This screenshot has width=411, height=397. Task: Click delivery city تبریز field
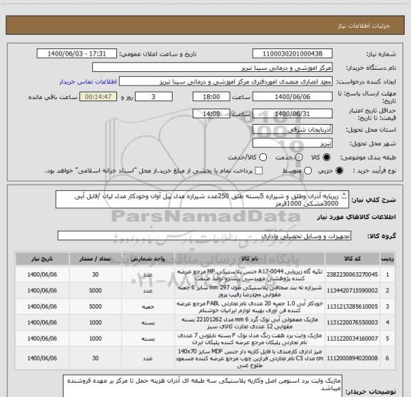[x=293, y=143]
